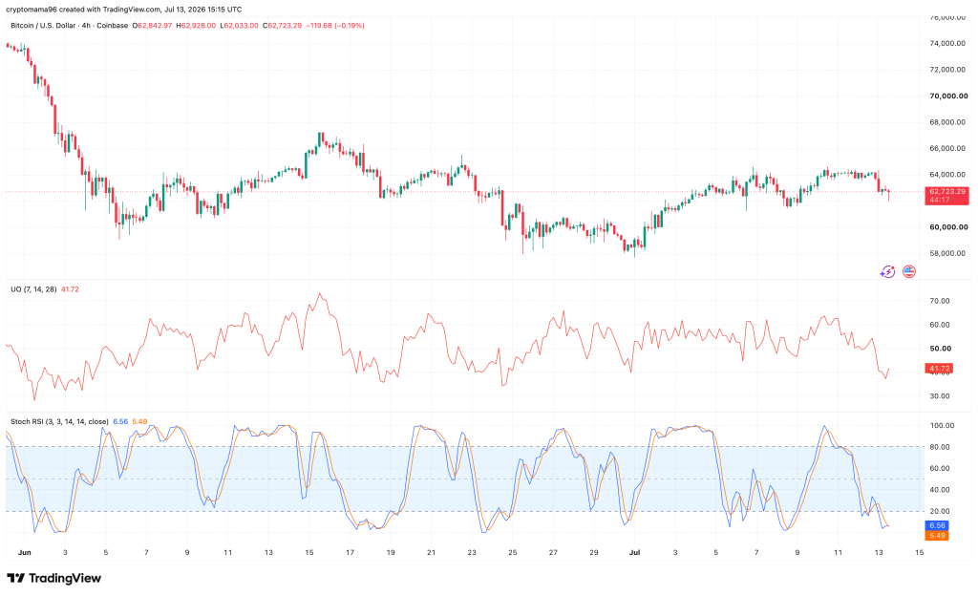Click the 30.00 label on UO scale

click(x=940, y=395)
